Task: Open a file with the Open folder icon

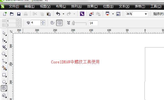Action: (12, 14)
